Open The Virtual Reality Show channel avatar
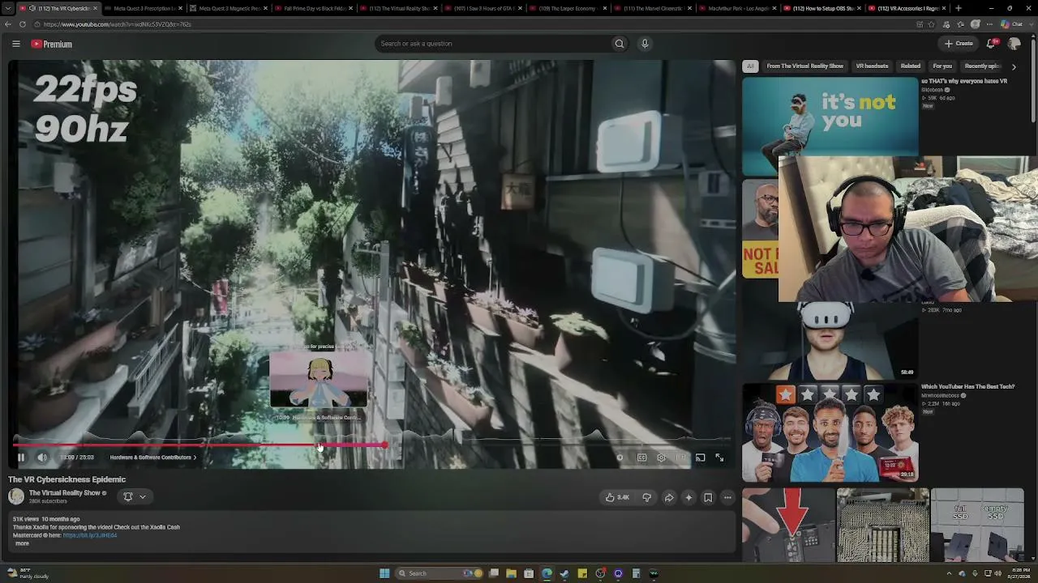1038x583 pixels. pos(16,496)
